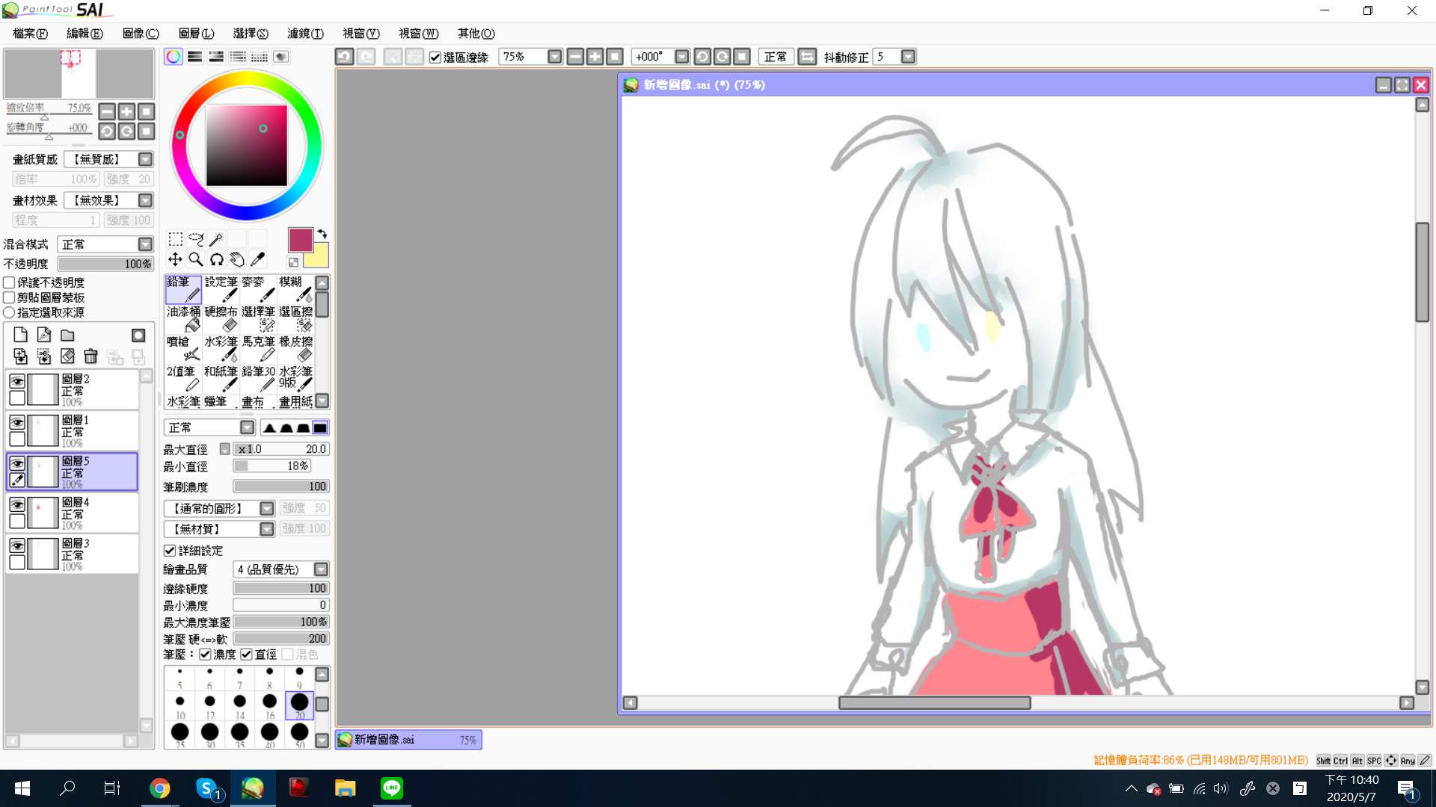
Task: Select the hand pan tool
Action: (x=237, y=259)
